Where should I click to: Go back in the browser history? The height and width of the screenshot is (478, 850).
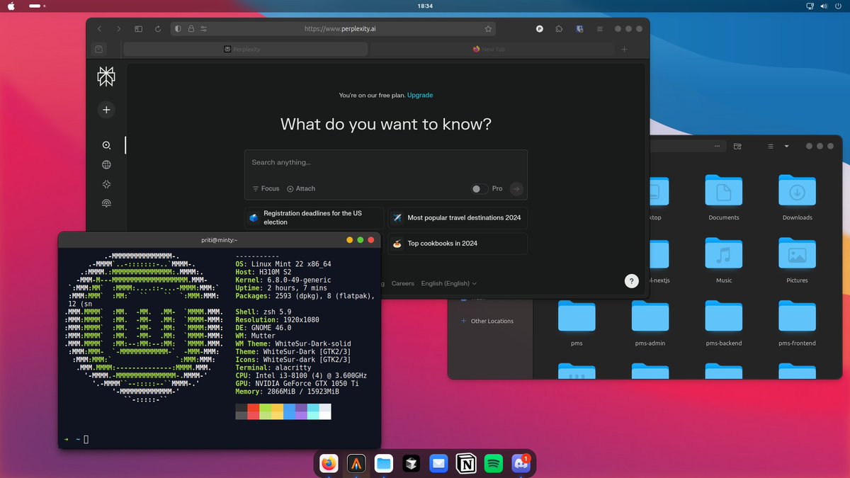(x=99, y=29)
